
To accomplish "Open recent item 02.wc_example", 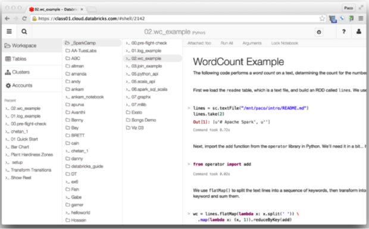I will click(x=23, y=108).
